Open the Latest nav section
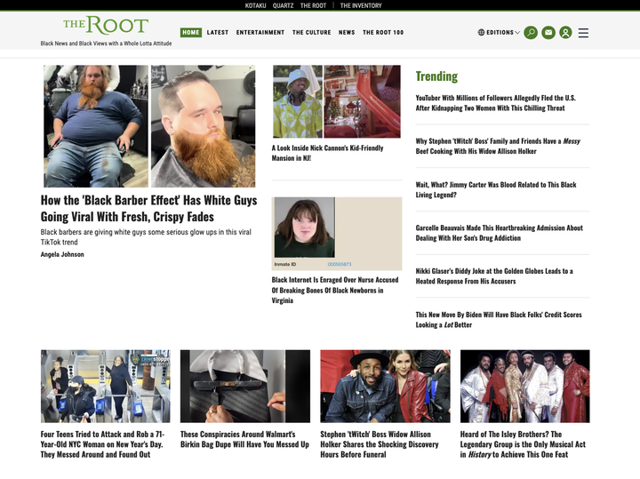The height and width of the screenshot is (479, 640). tap(217, 33)
